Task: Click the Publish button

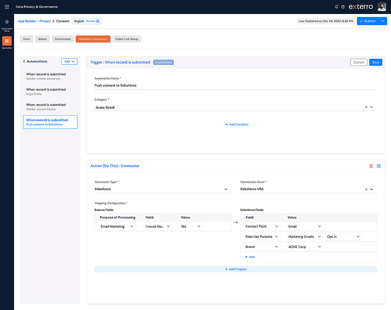Action: (x=368, y=21)
